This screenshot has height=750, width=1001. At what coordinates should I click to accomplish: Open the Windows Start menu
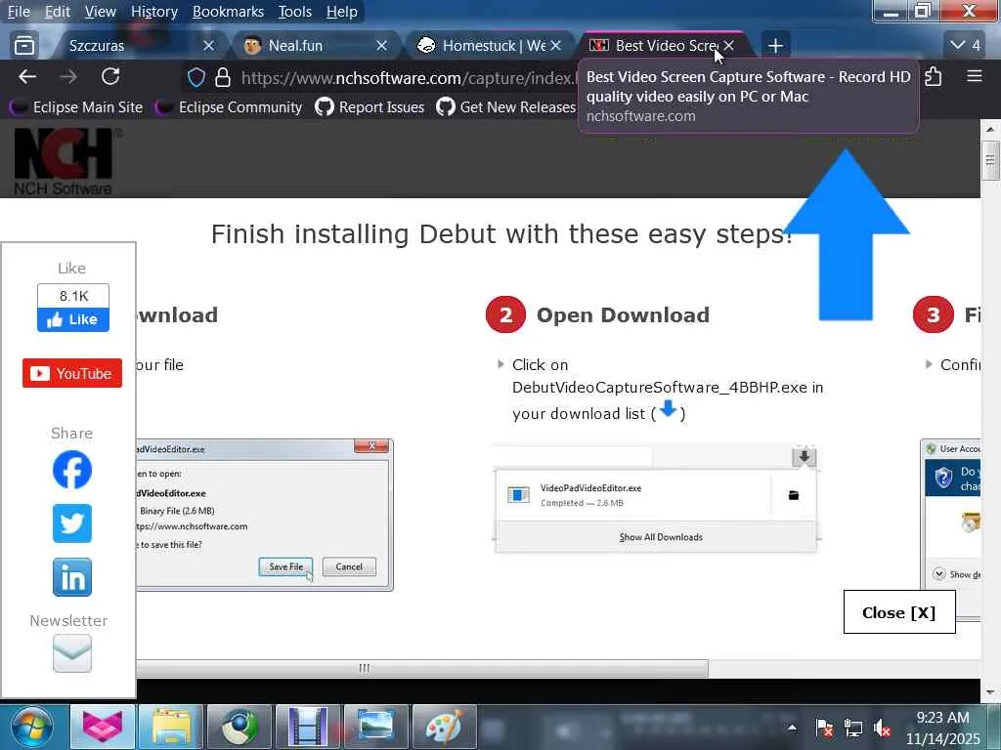click(x=32, y=728)
